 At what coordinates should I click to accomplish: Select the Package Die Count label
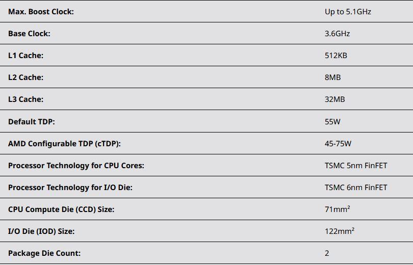coord(44,253)
